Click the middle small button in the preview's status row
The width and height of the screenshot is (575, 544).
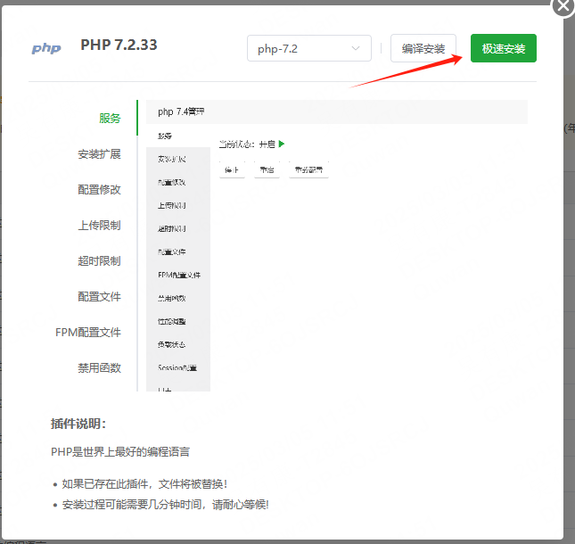point(267,169)
